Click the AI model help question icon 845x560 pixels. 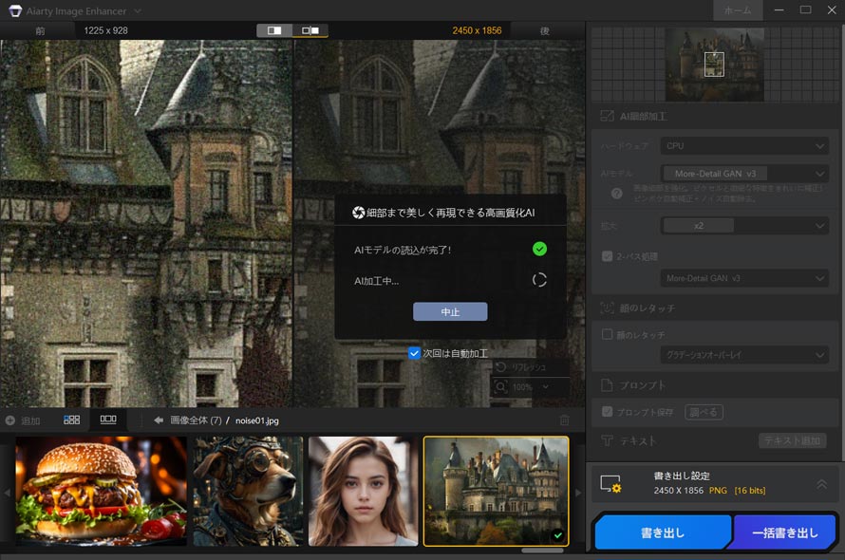point(616,193)
